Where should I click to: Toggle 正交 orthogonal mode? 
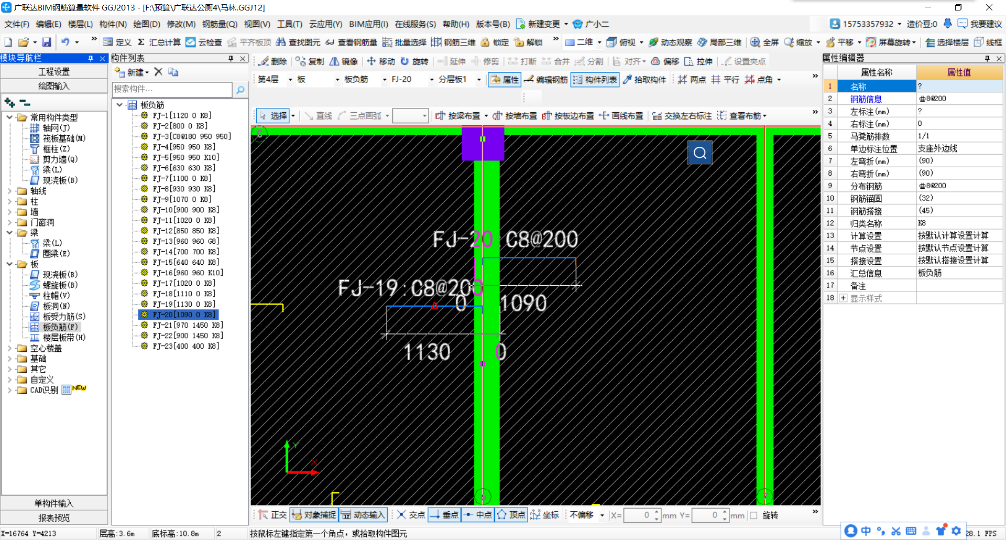(x=272, y=515)
